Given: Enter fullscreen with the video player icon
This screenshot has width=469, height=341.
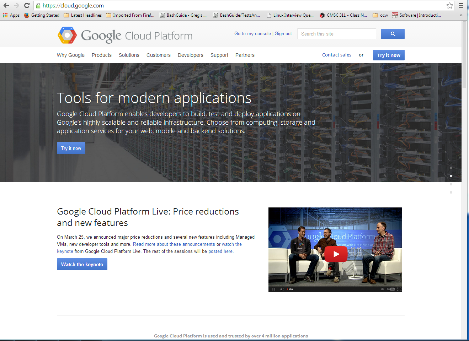Looking at the screenshot, I should (x=399, y=289).
